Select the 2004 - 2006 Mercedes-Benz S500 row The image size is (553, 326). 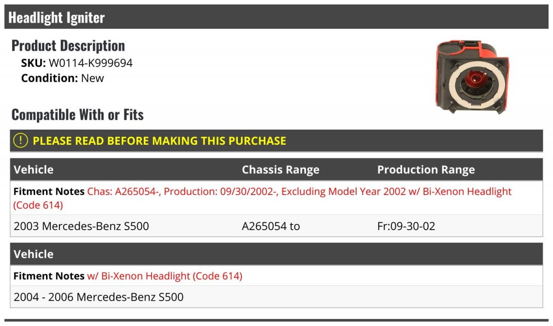pyautogui.click(x=276, y=297)
